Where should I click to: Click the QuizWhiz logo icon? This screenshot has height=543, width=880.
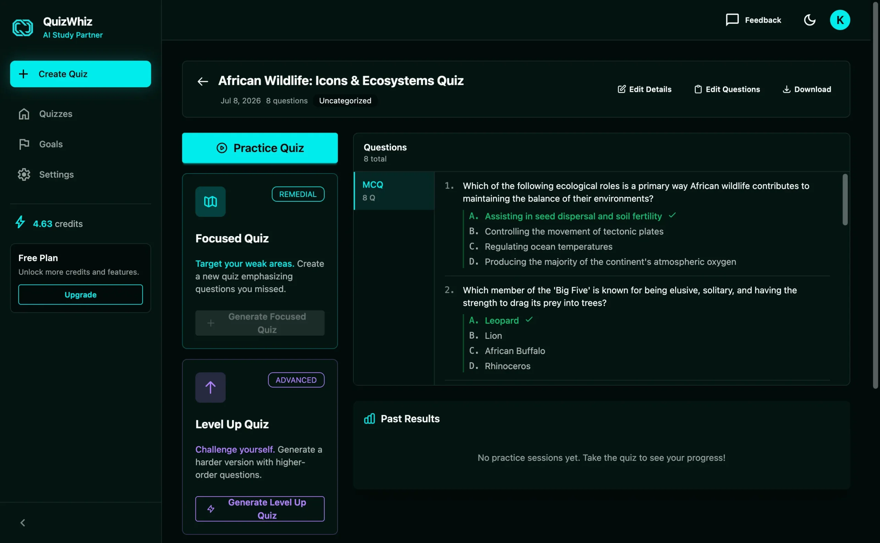[23, 27]
